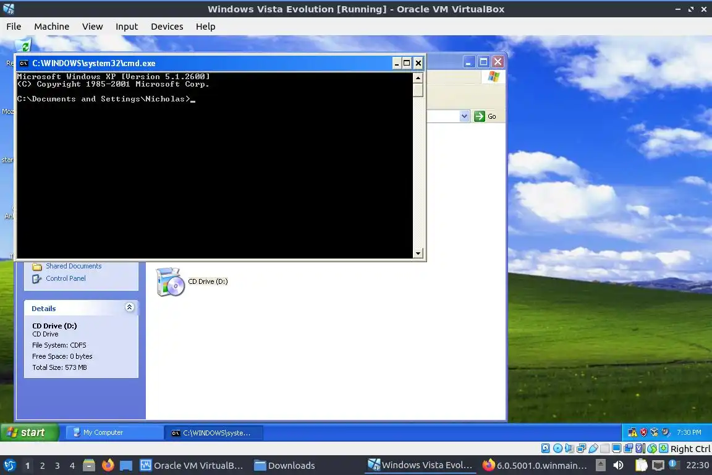Open the Help menu
The width and height of the screenshot is (712, 475).
pyautogui.click(x=206, y=27)
